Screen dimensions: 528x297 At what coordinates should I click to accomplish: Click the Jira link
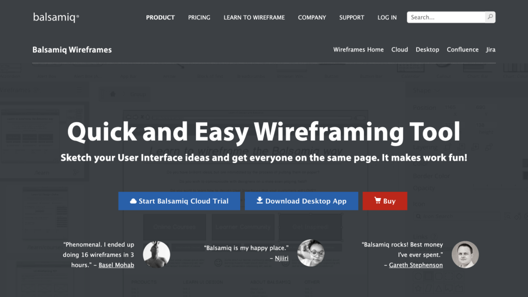point(490,49)
